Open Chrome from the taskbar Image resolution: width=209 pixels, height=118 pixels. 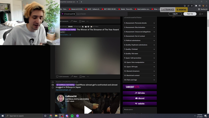click(51, 116)
